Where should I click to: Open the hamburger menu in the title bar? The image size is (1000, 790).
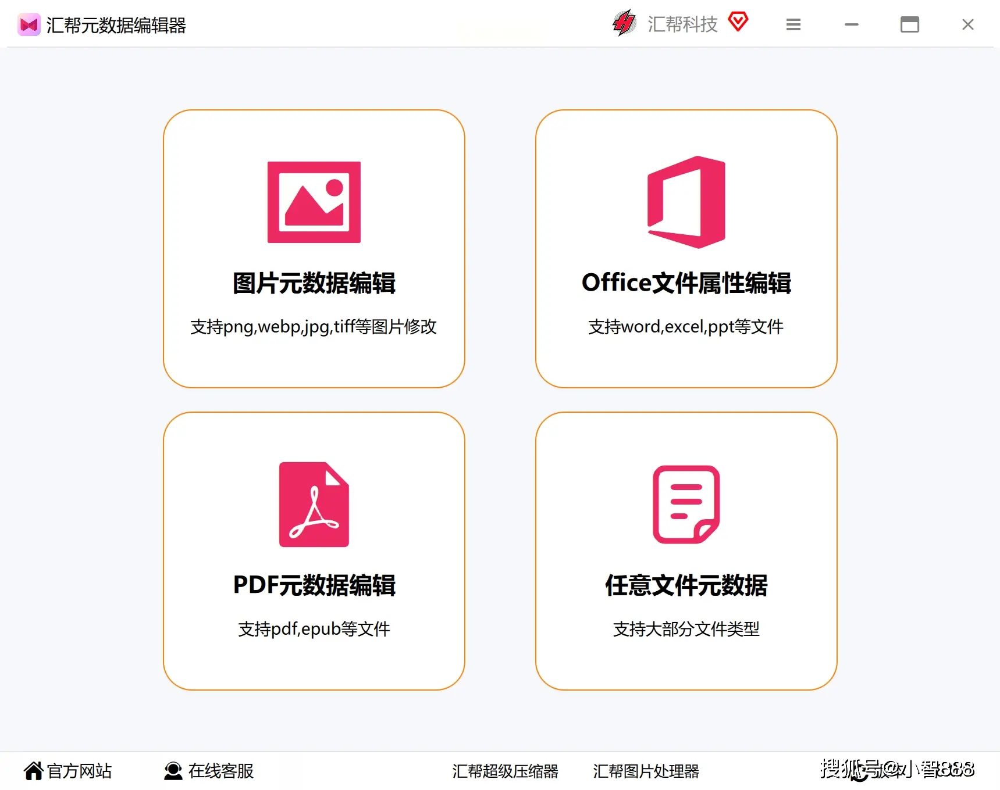(x=793, y=24)
